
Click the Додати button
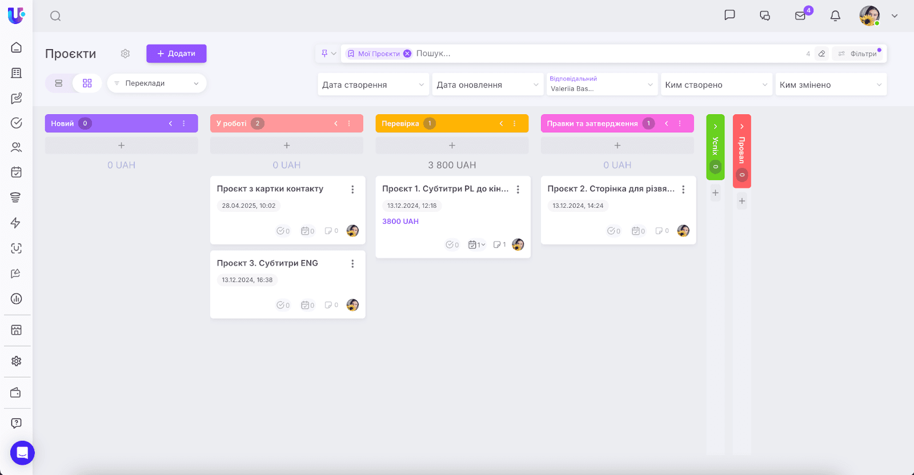tap(177, 54)
